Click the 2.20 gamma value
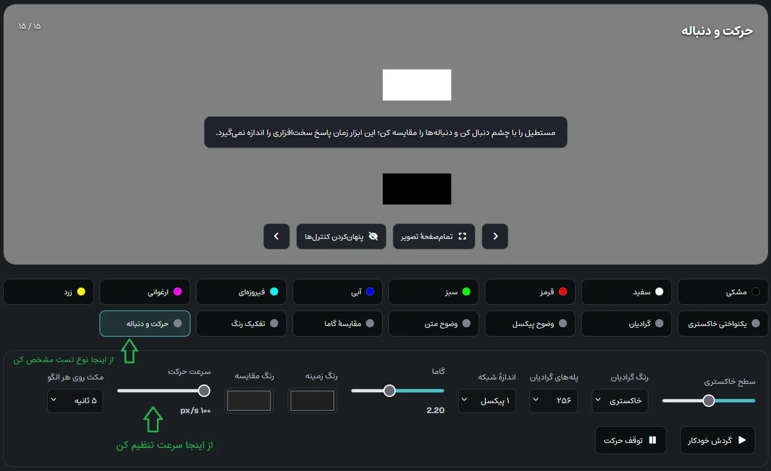 (435, 411)
